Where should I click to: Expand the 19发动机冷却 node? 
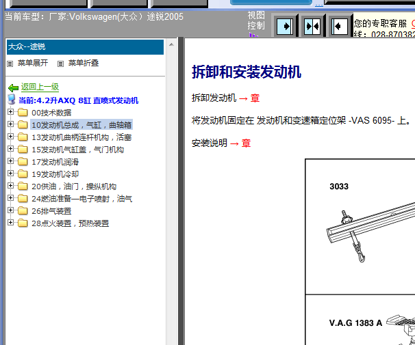point(10,173)
